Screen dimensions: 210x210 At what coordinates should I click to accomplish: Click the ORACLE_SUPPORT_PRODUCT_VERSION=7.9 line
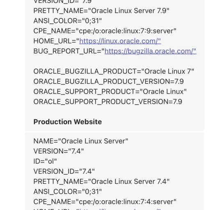[x=108, y=102]
